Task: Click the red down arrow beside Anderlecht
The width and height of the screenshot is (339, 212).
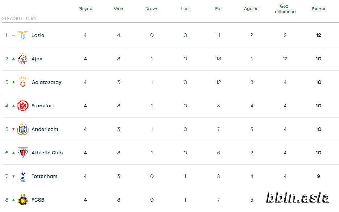Action: (14, 129)
